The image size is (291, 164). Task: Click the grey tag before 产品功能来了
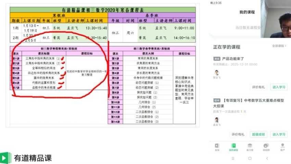[217, 59]
